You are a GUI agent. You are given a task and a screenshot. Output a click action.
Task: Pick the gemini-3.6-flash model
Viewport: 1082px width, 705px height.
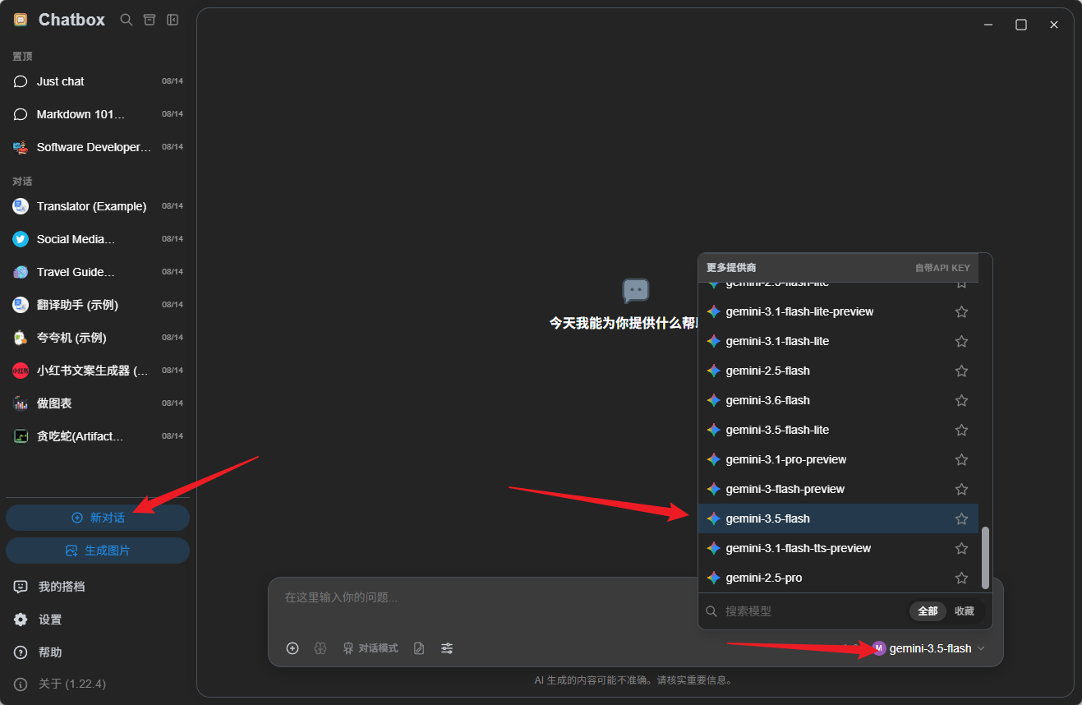(x=838, y=400)
